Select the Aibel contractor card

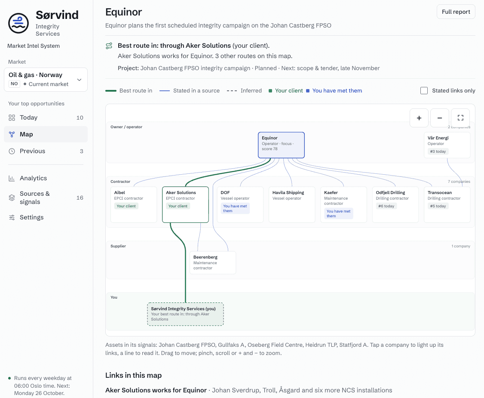point(134,204)
